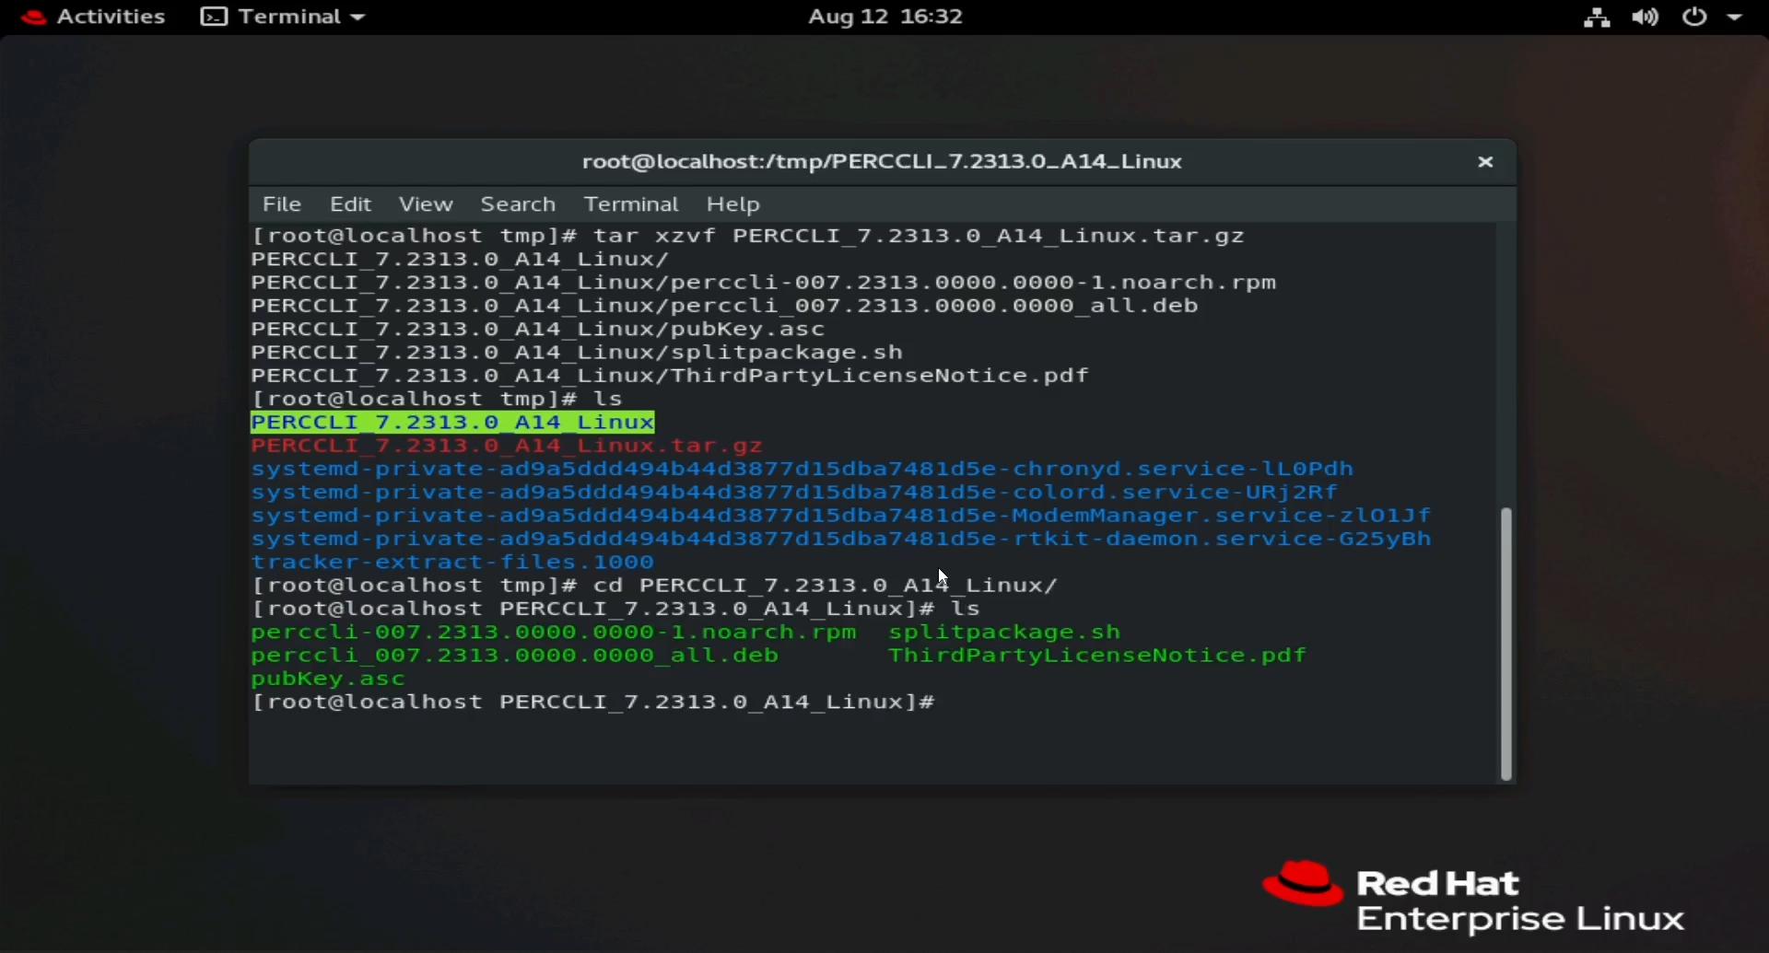
Task: Open the View menu
Action: pos(425,203)
